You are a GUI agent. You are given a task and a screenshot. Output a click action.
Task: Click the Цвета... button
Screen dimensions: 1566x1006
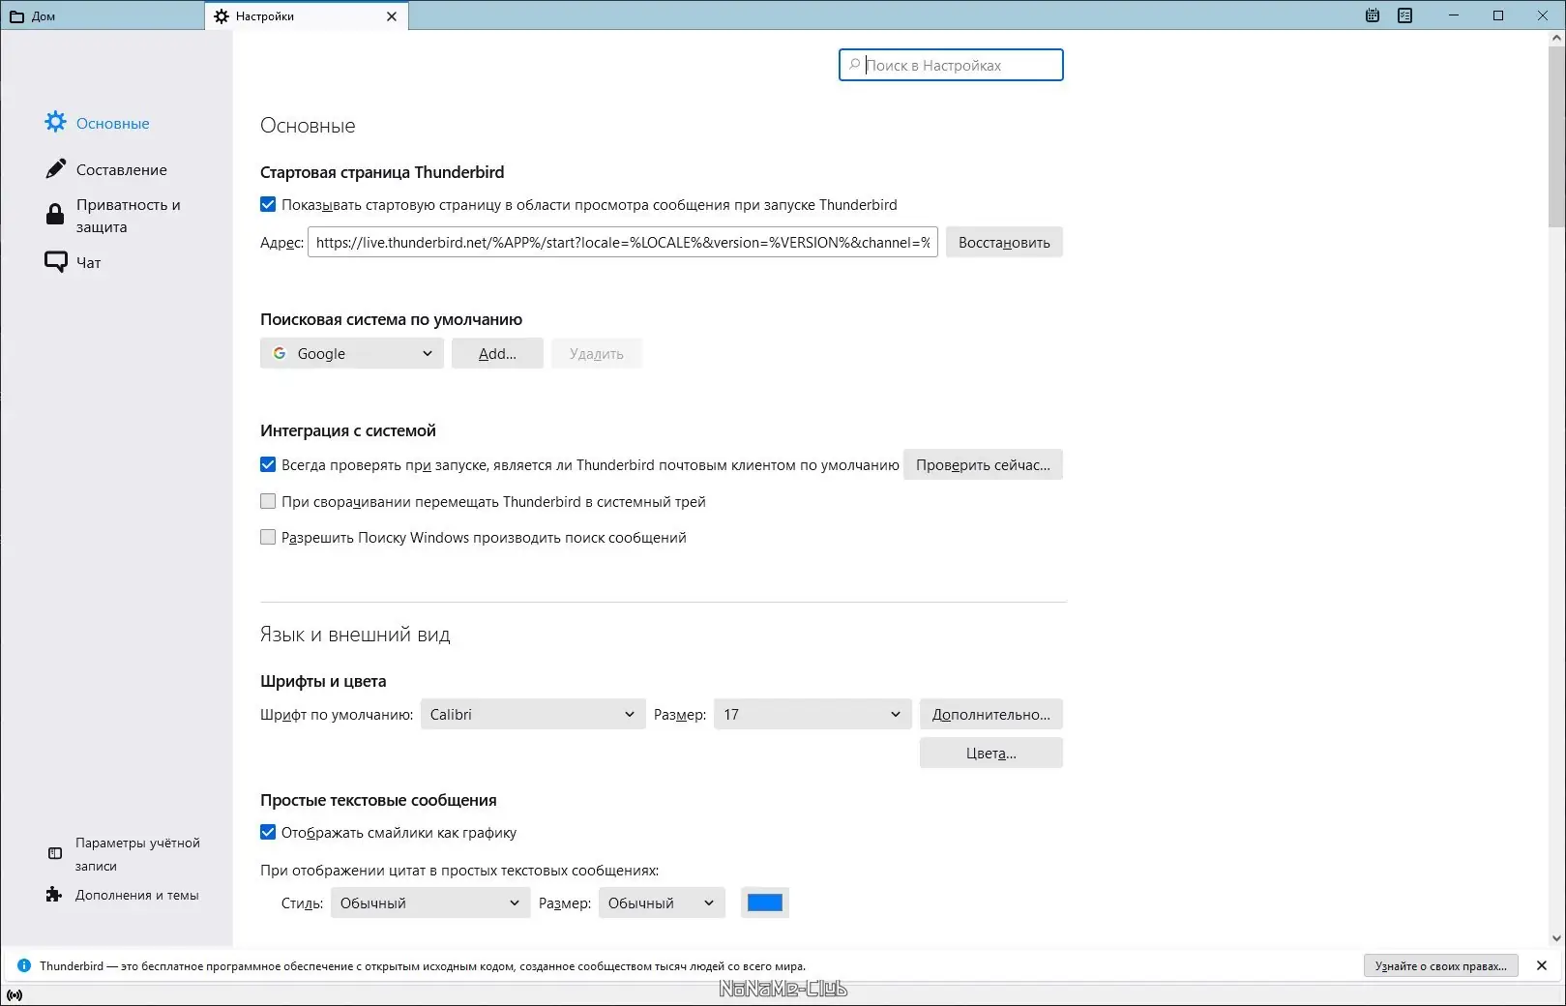point(991,753)
